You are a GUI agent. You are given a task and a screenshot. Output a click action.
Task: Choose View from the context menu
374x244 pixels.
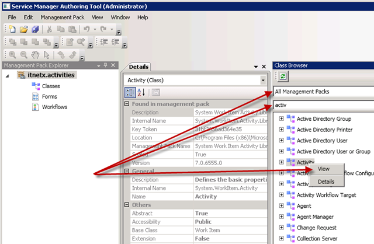pyautogui.click(x=324, y=169)
